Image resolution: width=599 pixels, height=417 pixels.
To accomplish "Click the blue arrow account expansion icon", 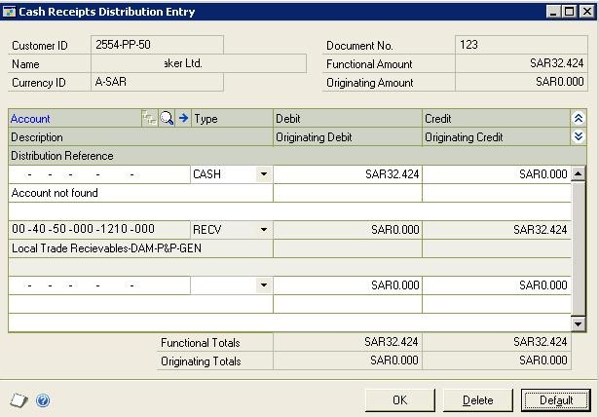I will [x=184, y=118].
